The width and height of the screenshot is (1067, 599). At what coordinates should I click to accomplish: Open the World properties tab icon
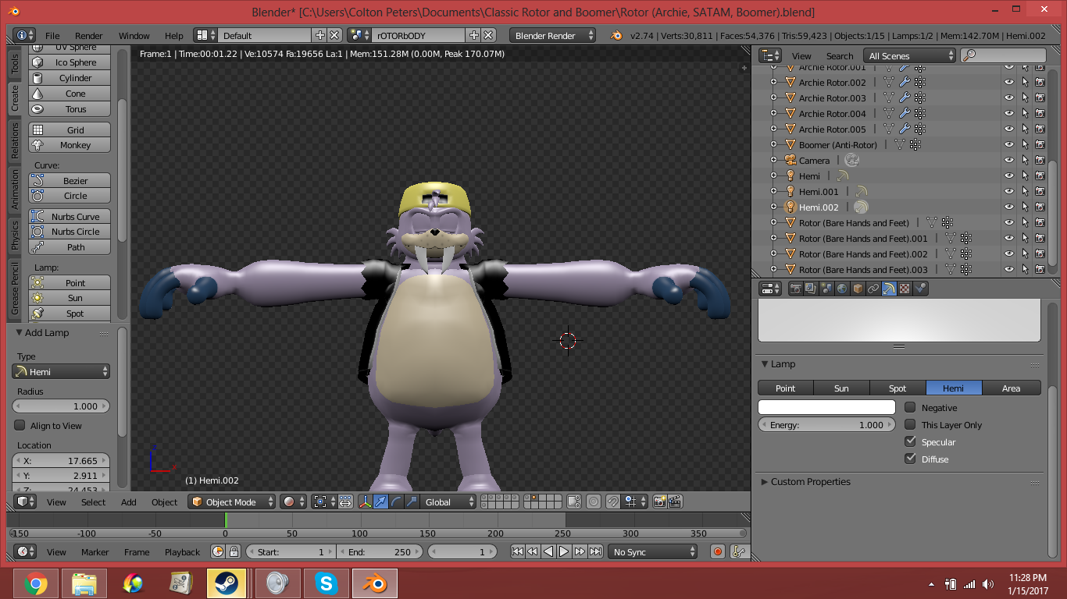[x=842, y=289]
